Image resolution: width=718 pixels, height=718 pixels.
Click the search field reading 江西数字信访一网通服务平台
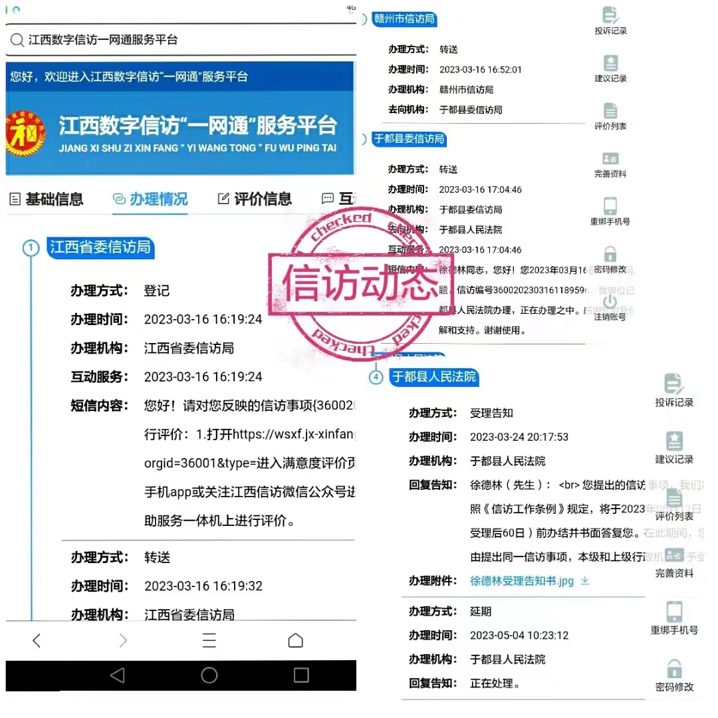click(181, 40)
